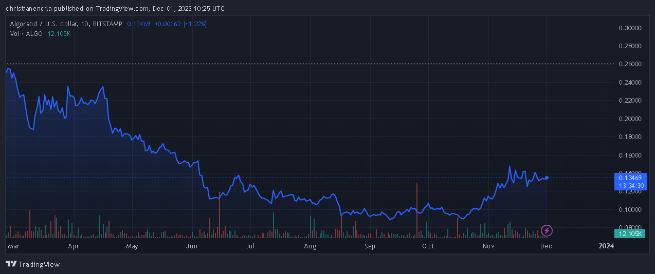655x274 pixels.
Task: Click the 'Vol · ALGO' indicator label
Action: tap(26, 33)
